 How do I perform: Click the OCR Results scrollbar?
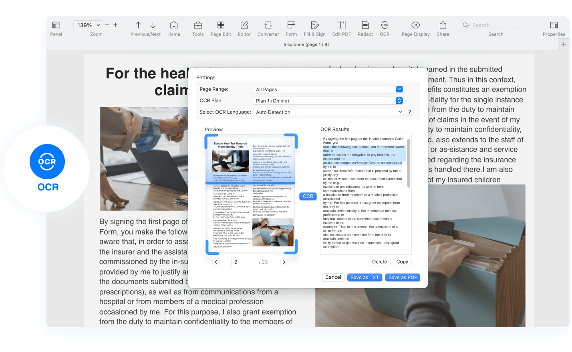(408, 163)
